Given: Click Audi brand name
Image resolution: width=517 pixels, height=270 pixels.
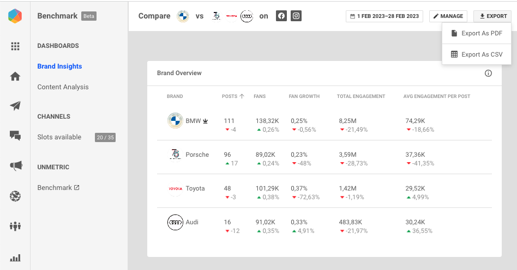Looking at the screenshot, I should click(192, 222).
